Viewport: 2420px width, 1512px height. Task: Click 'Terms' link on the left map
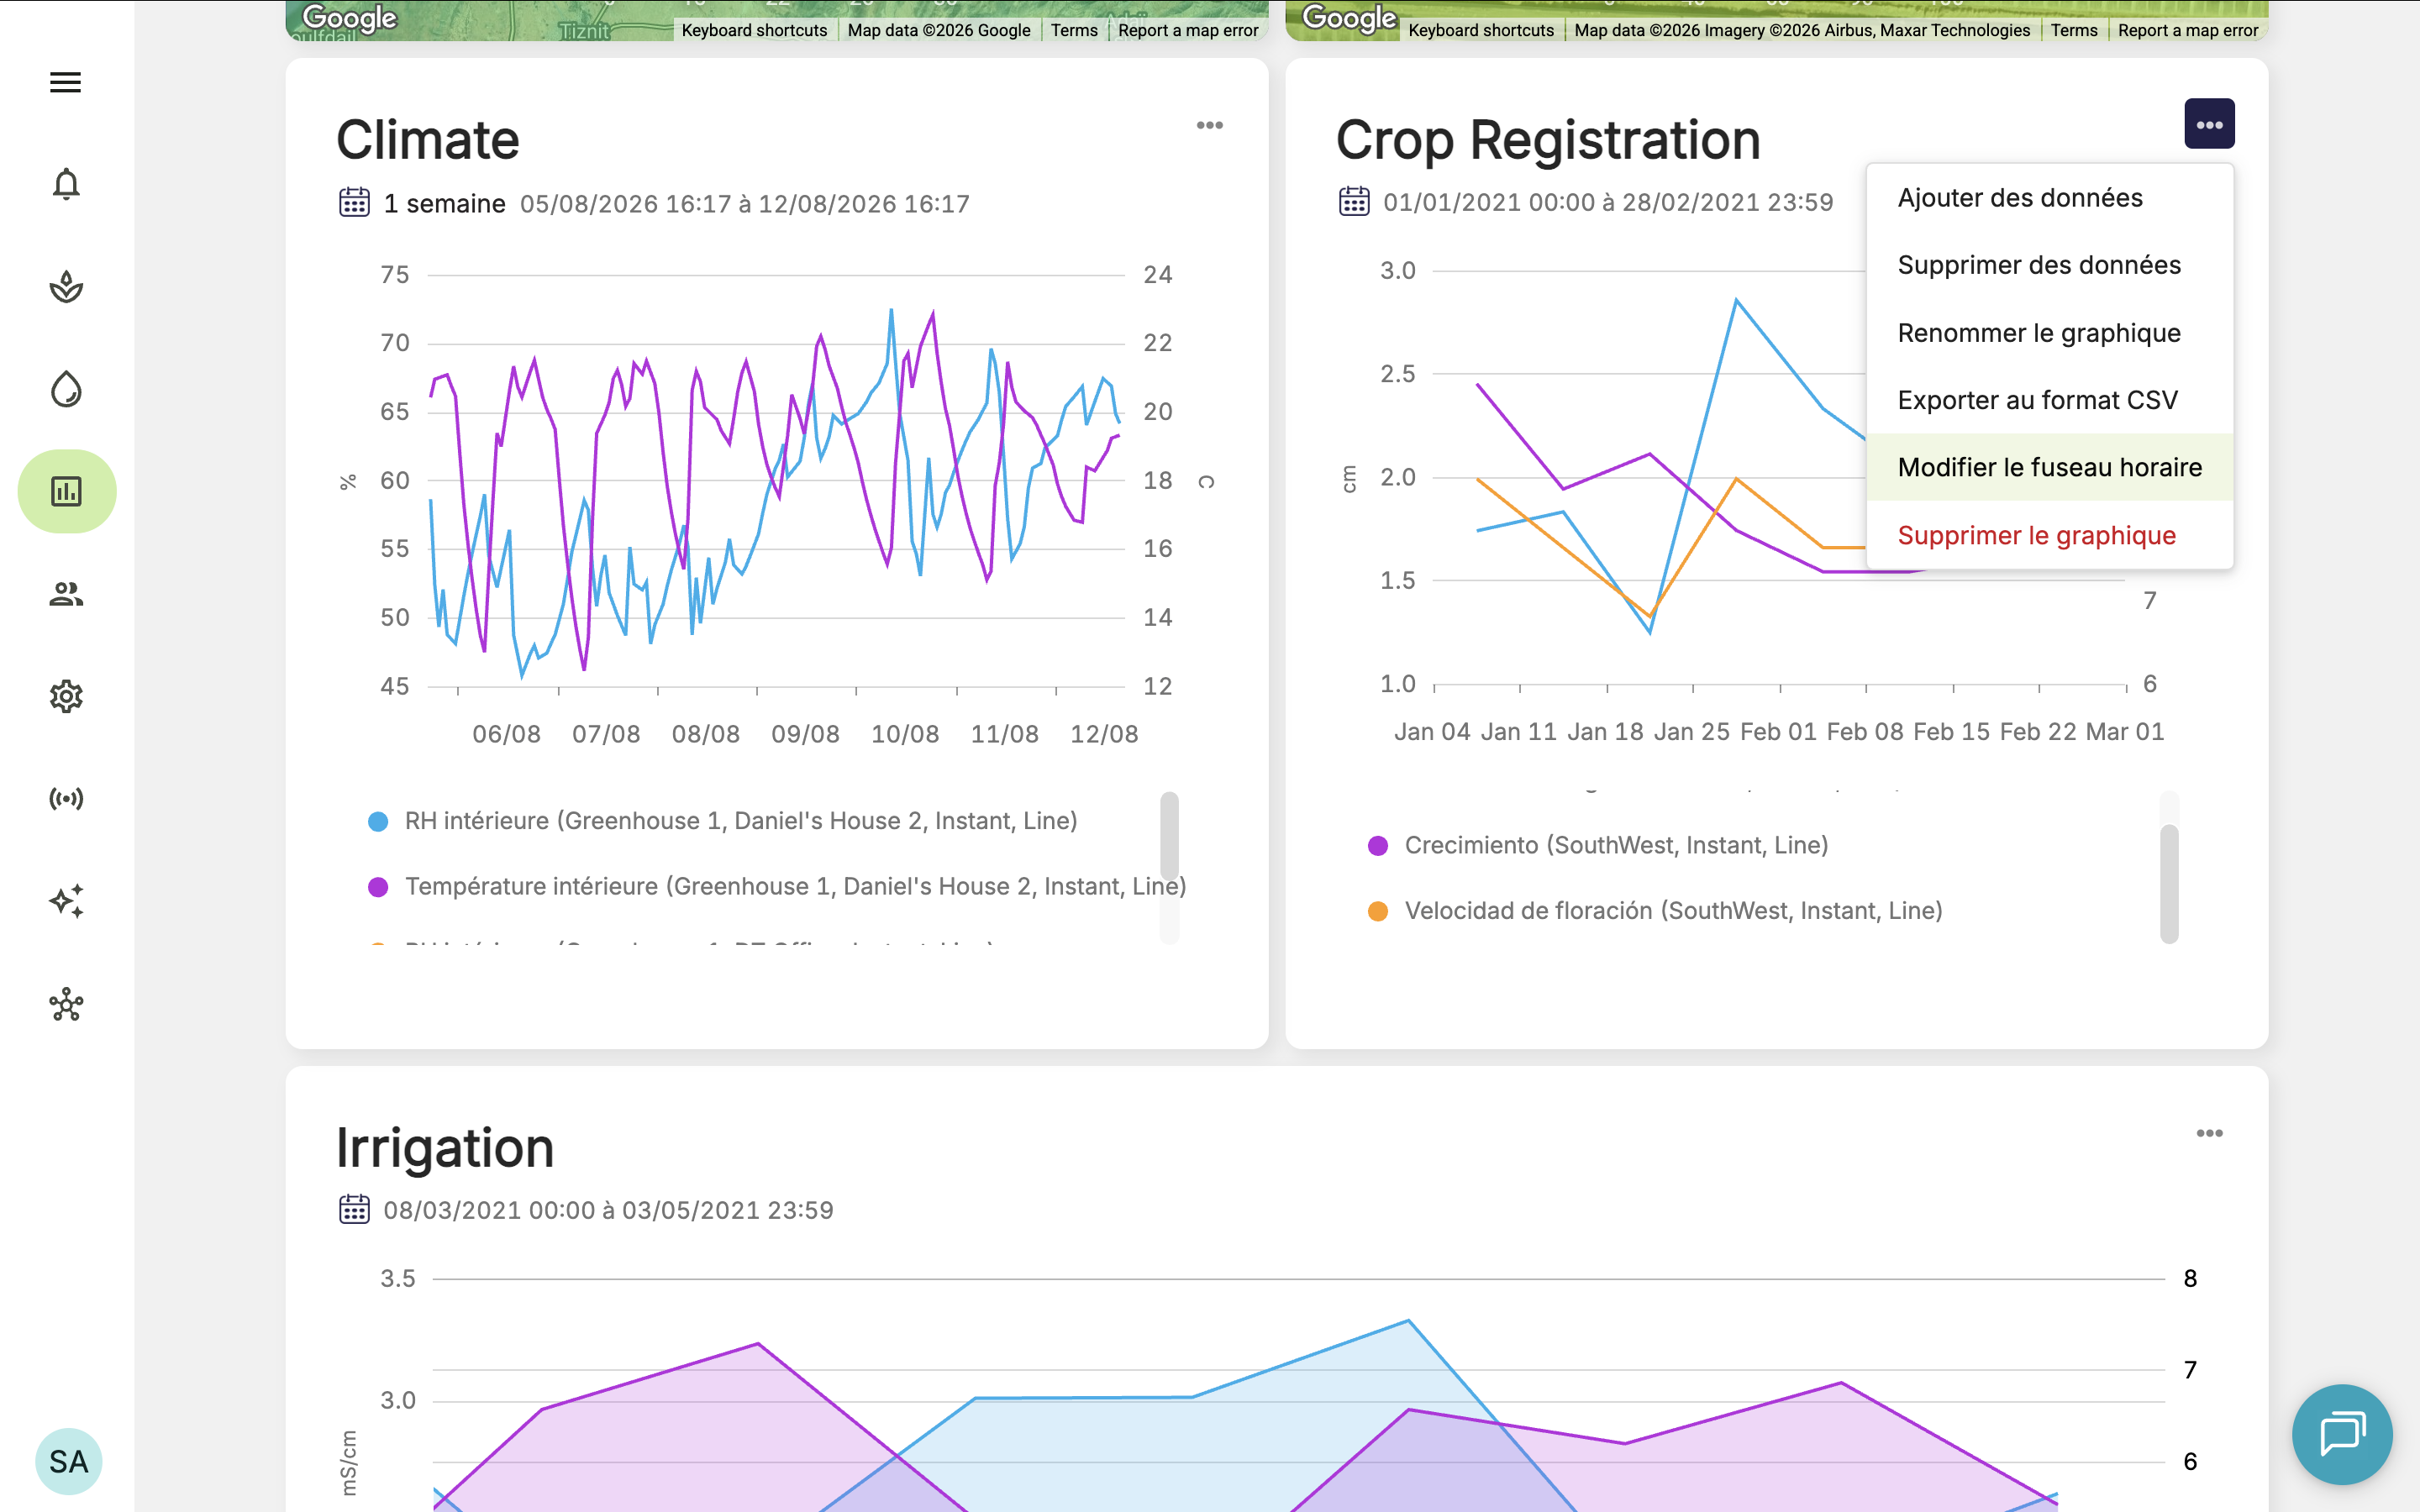[x=1074, y=30]
